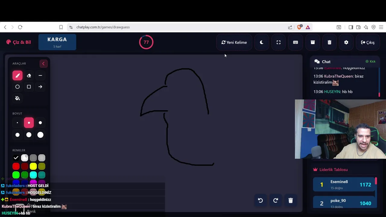Viewport: 386px width, 217px height.
Task: Click the Çıkış exit button
Action: coord(368,42)
